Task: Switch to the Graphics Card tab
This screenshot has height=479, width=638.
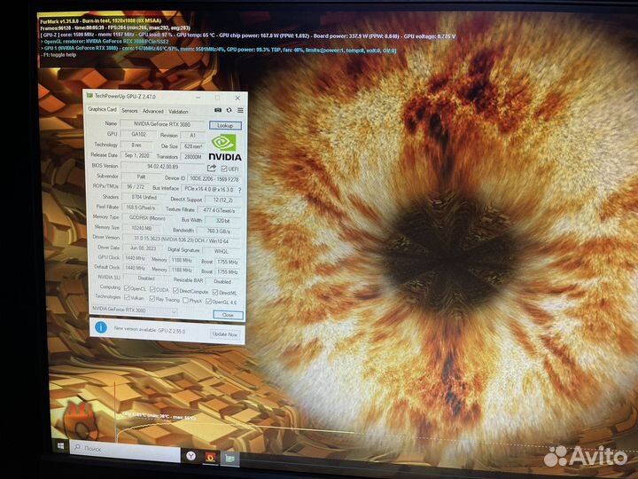Action: (x=102, y=109)
